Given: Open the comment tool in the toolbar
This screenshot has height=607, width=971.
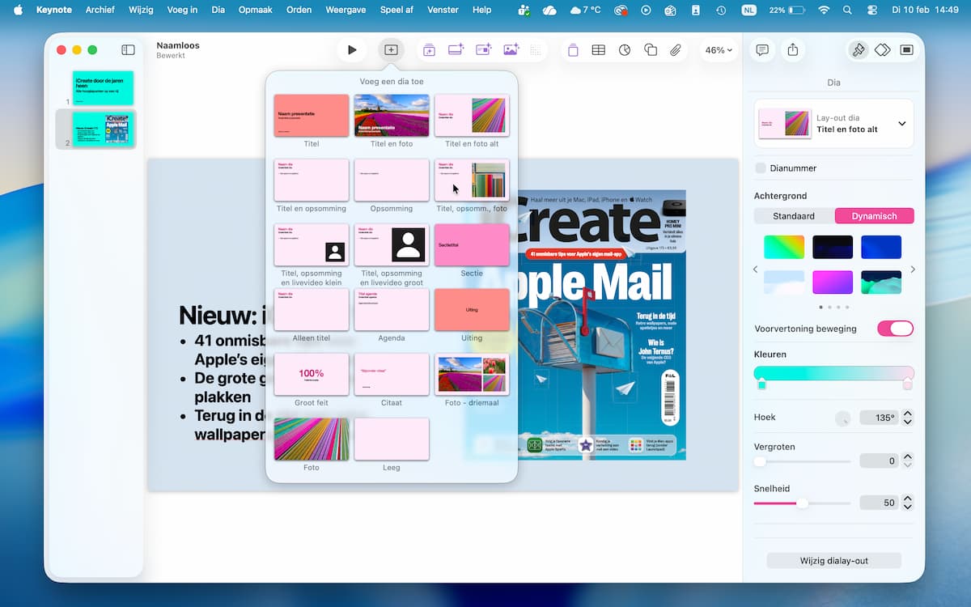Looking at the screenshot, I should 762,50.
